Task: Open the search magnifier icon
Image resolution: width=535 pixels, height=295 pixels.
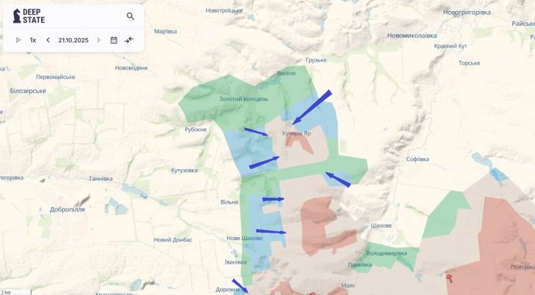Action: coord(130,16)
